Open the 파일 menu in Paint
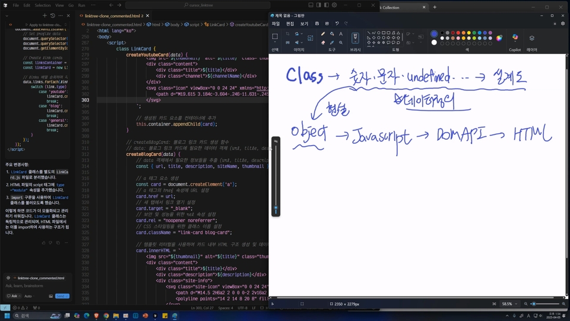This screenshot has width=570, height=321. point(276,24)
